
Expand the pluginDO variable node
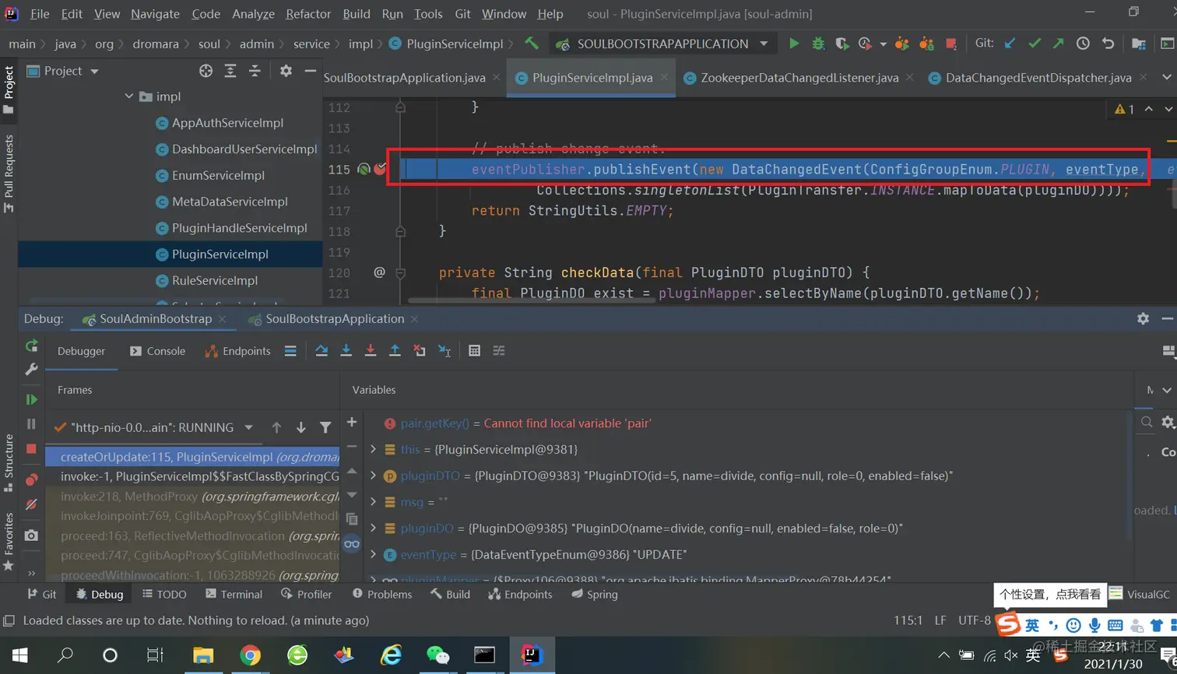(373, 528)
